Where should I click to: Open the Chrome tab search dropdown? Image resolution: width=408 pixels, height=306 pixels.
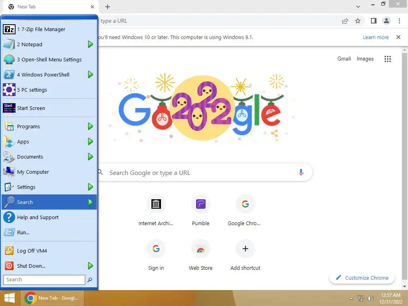coord(358,6)
